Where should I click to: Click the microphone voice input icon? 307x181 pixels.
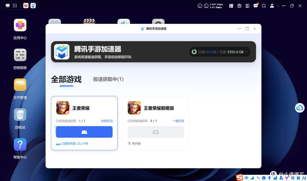pos(269,178)
